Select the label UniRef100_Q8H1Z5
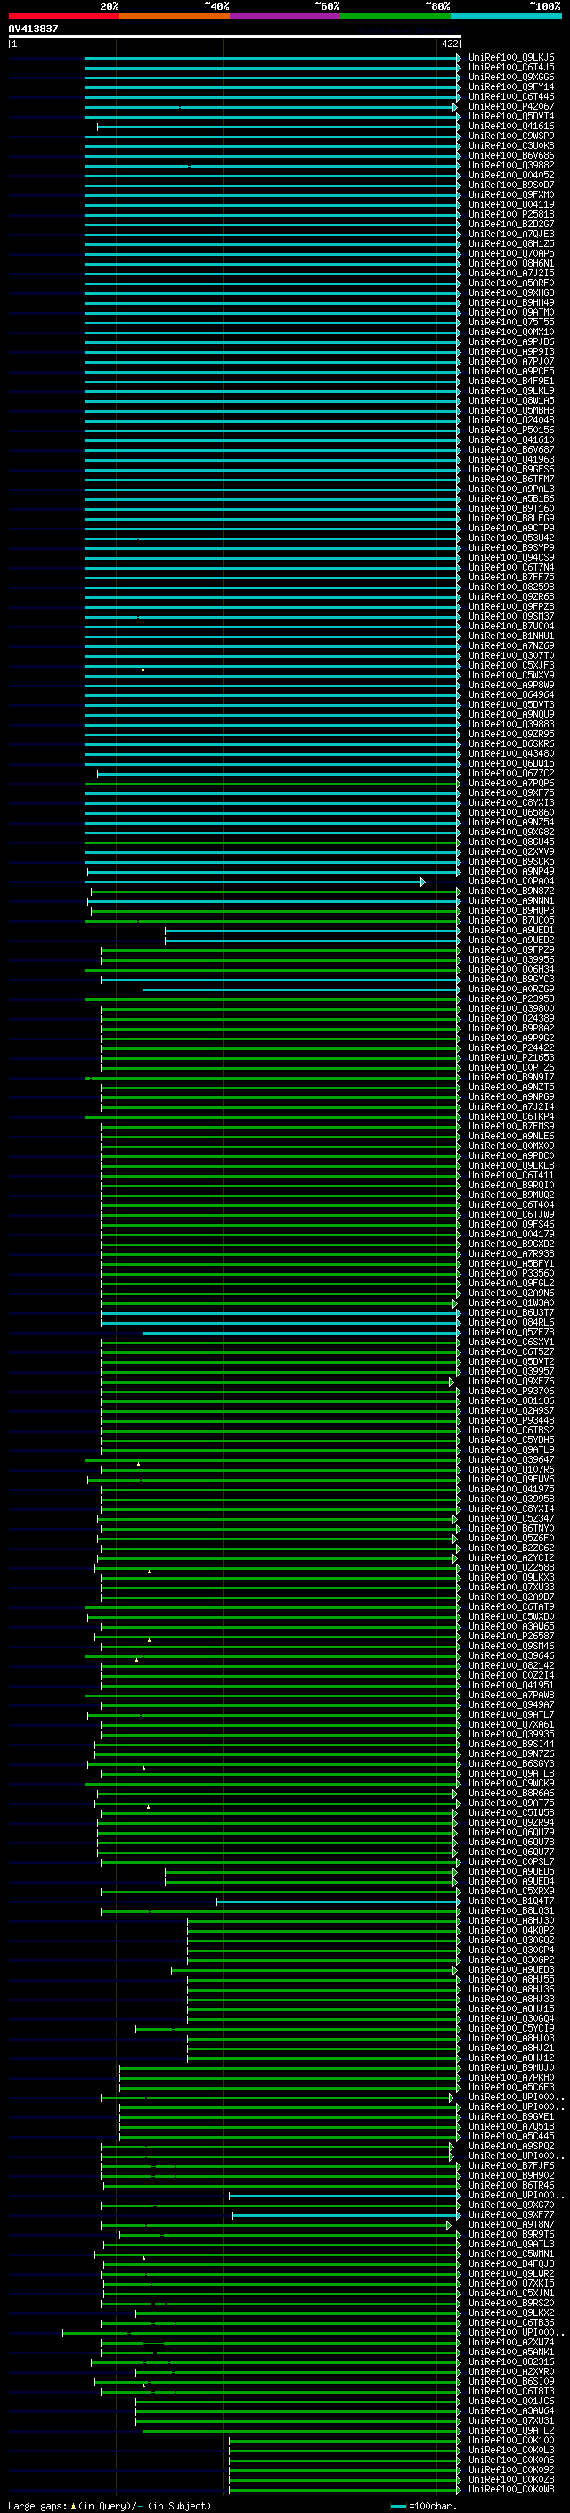 (510, 244)
